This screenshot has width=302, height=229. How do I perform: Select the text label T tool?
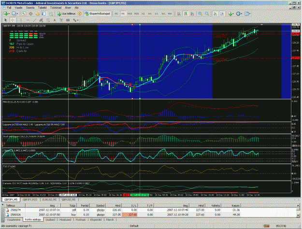point(61,20)
